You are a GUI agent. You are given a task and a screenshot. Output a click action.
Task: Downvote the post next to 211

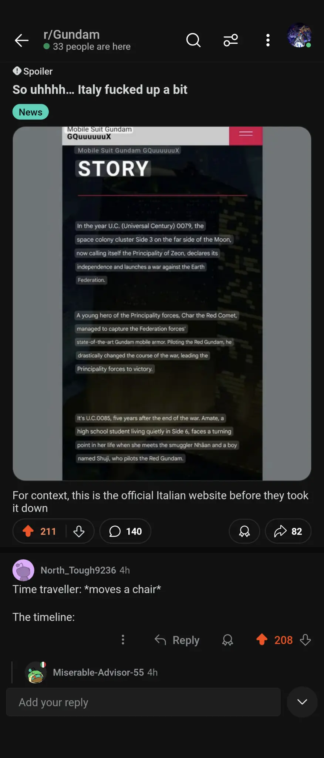[79, 531]
